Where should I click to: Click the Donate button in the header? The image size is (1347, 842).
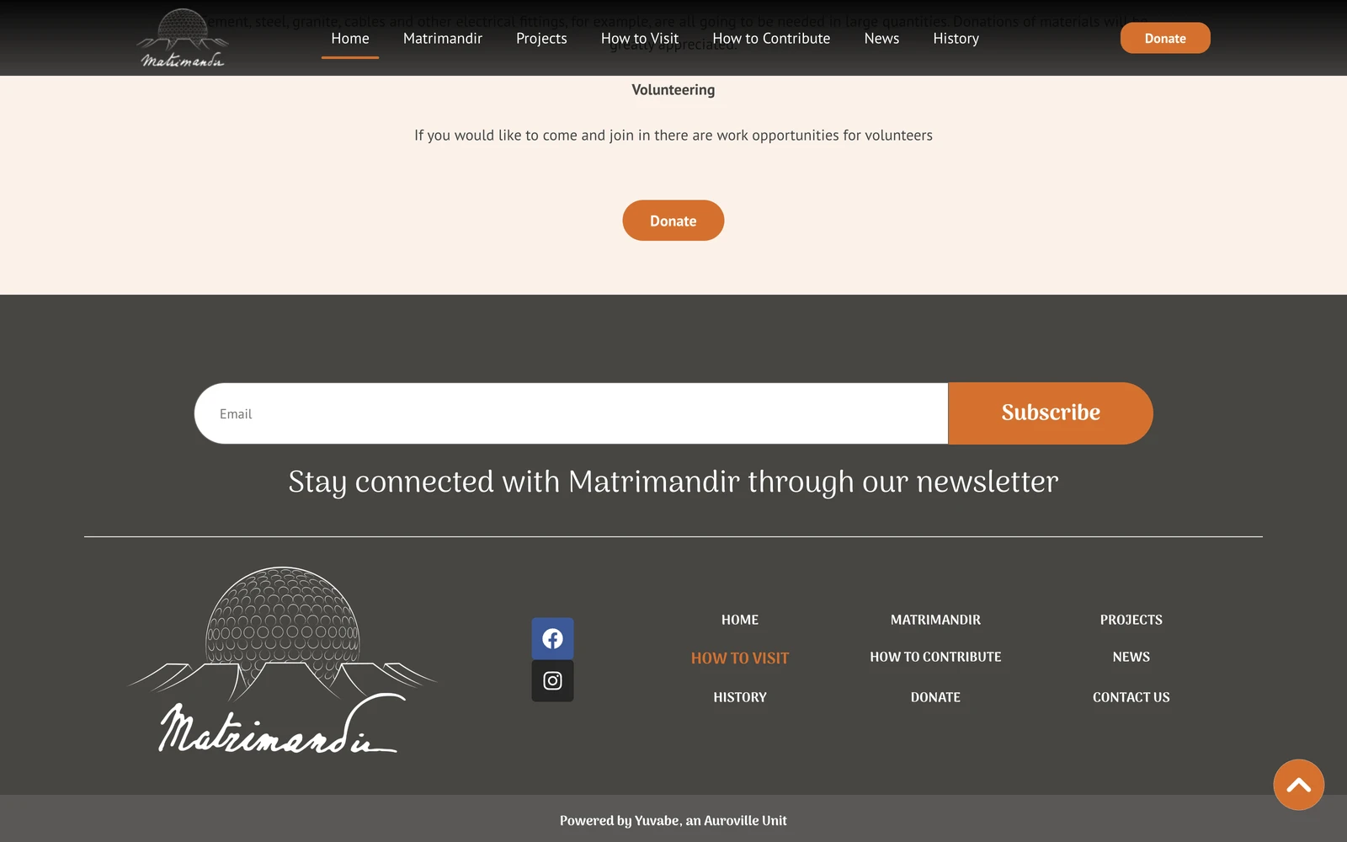tap(1165, 38)
